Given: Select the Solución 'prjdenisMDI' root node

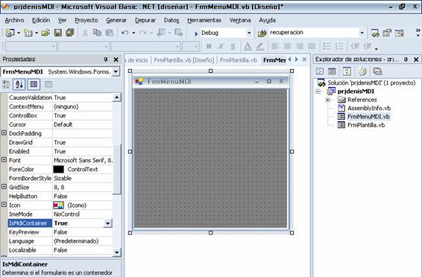Looking at the screenshot, I should (x=371, y=83).
